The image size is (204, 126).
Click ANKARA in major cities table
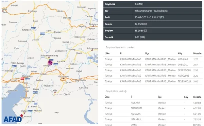135,103
